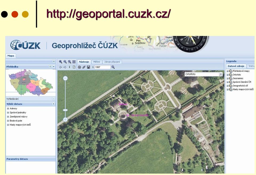Select Správní jednotky label in query tree
Viewport: 256px width, 175px height.
(x=18, y=112)
